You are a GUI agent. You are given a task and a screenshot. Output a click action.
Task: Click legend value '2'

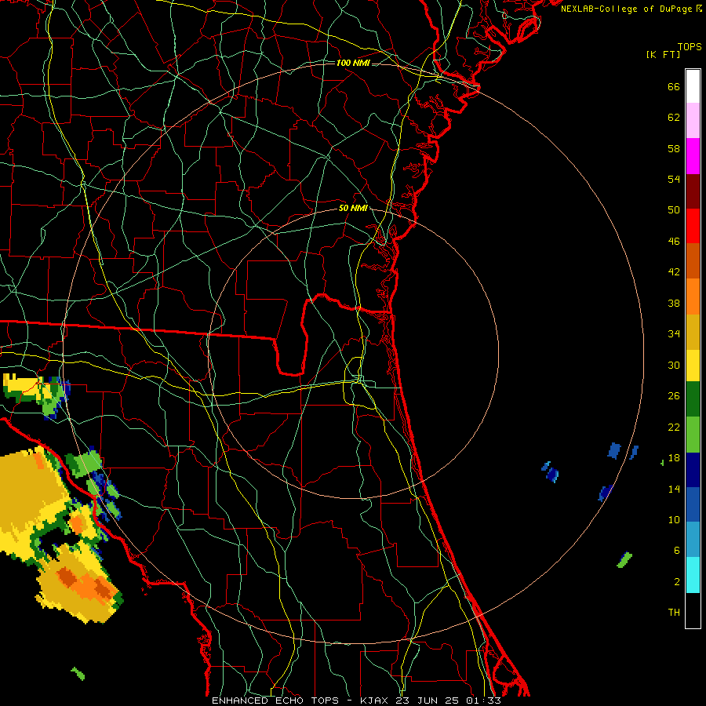coord(677,581)
